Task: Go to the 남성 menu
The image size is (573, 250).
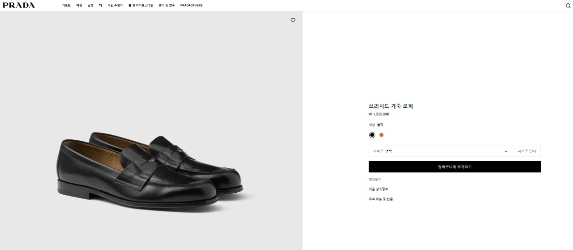Action: point(90,5)
